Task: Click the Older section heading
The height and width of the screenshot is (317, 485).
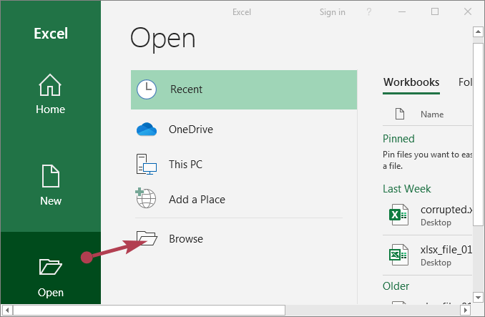Action: (396, 286)
